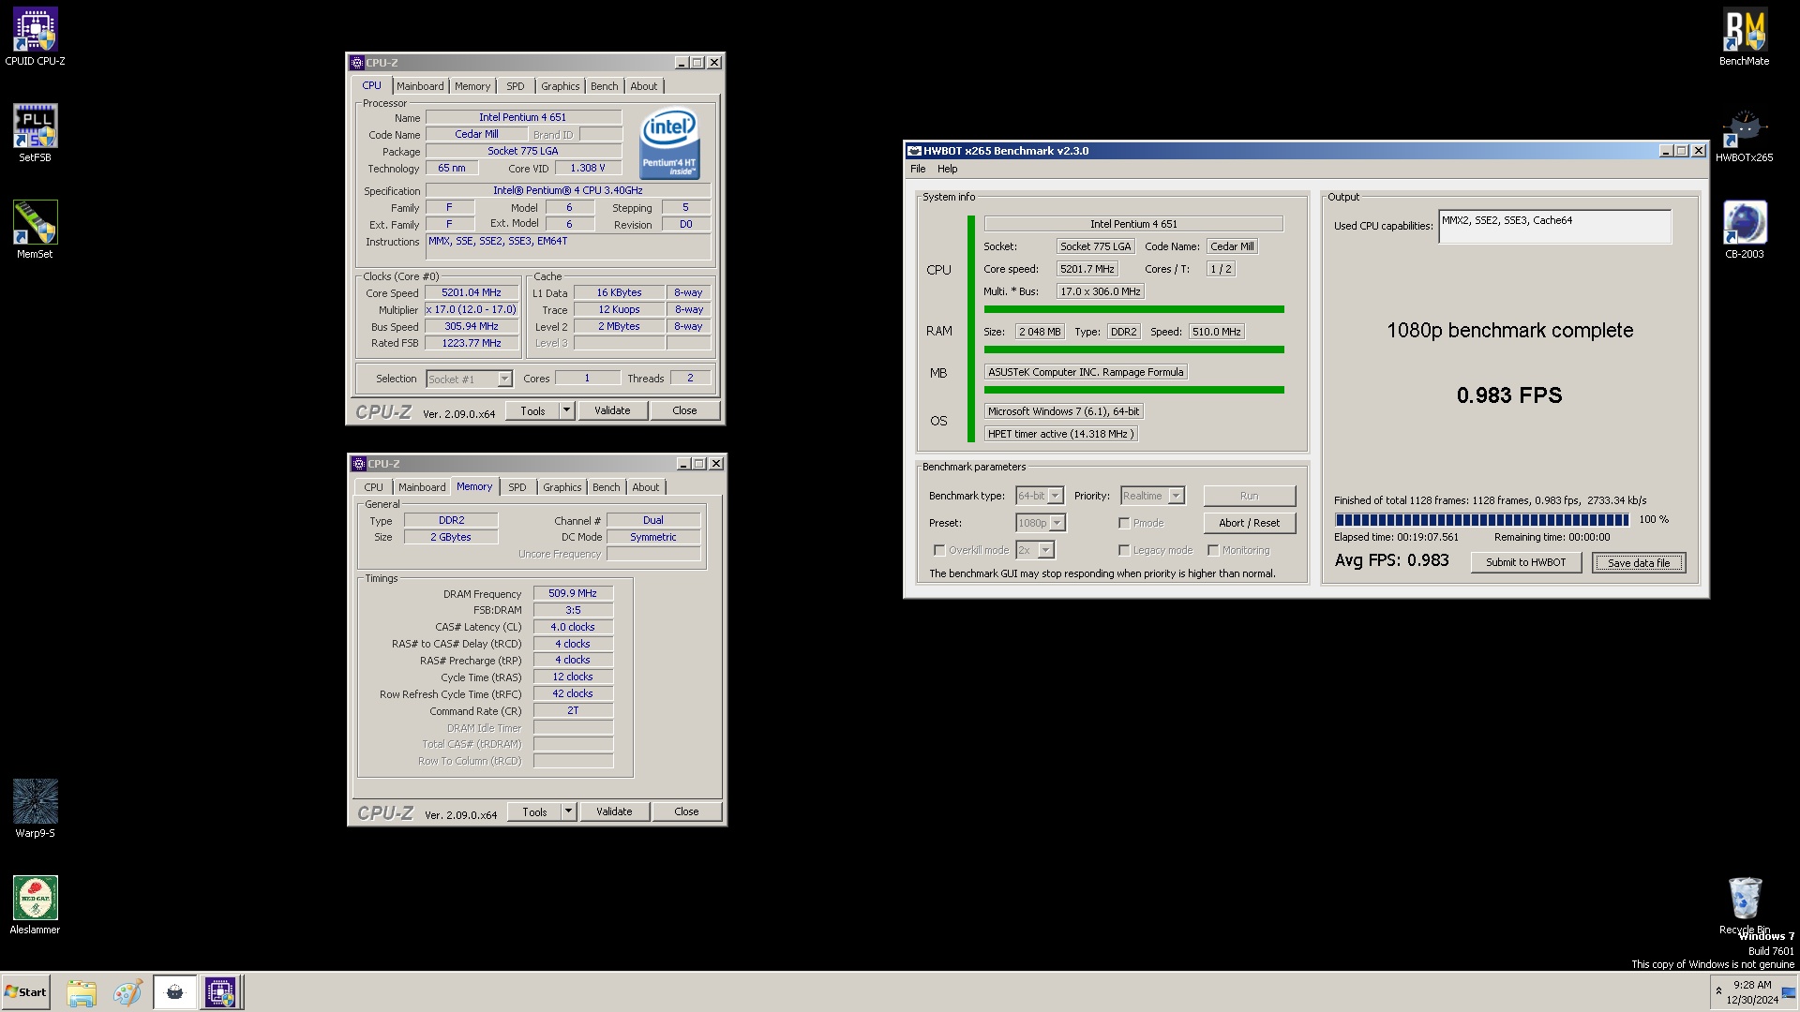Click the HPET timer active text
The width and height of the screenshot is (1800, 1012).
pos(1060,434)
